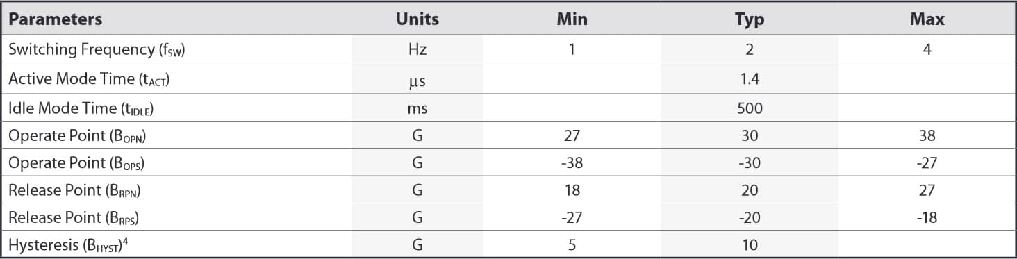The height and width of the screenshot is (259, 1017).
Task: Click the Min column header
Action: click(572, 19)
